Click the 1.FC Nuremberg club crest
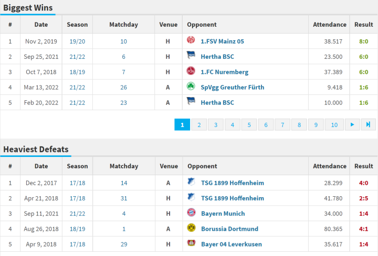Image resolution: width=378 pixels, height=256 pixels. tap(191, 71)
